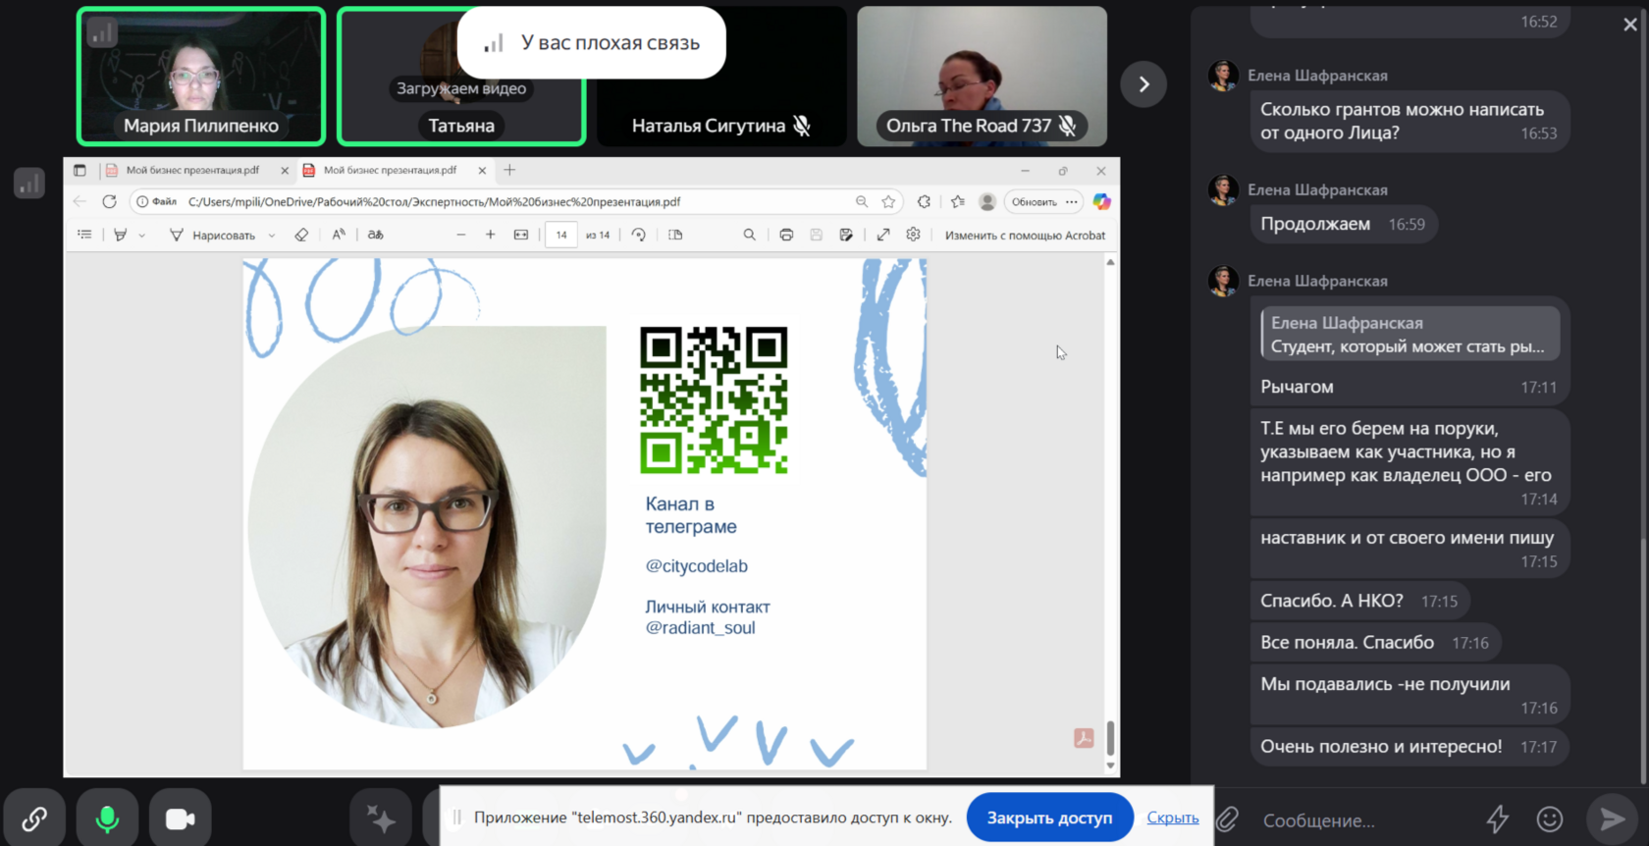Switch to the second active PDF tab
The width and height of the screenshot is (1649, 846).
[x=390, y=170]
